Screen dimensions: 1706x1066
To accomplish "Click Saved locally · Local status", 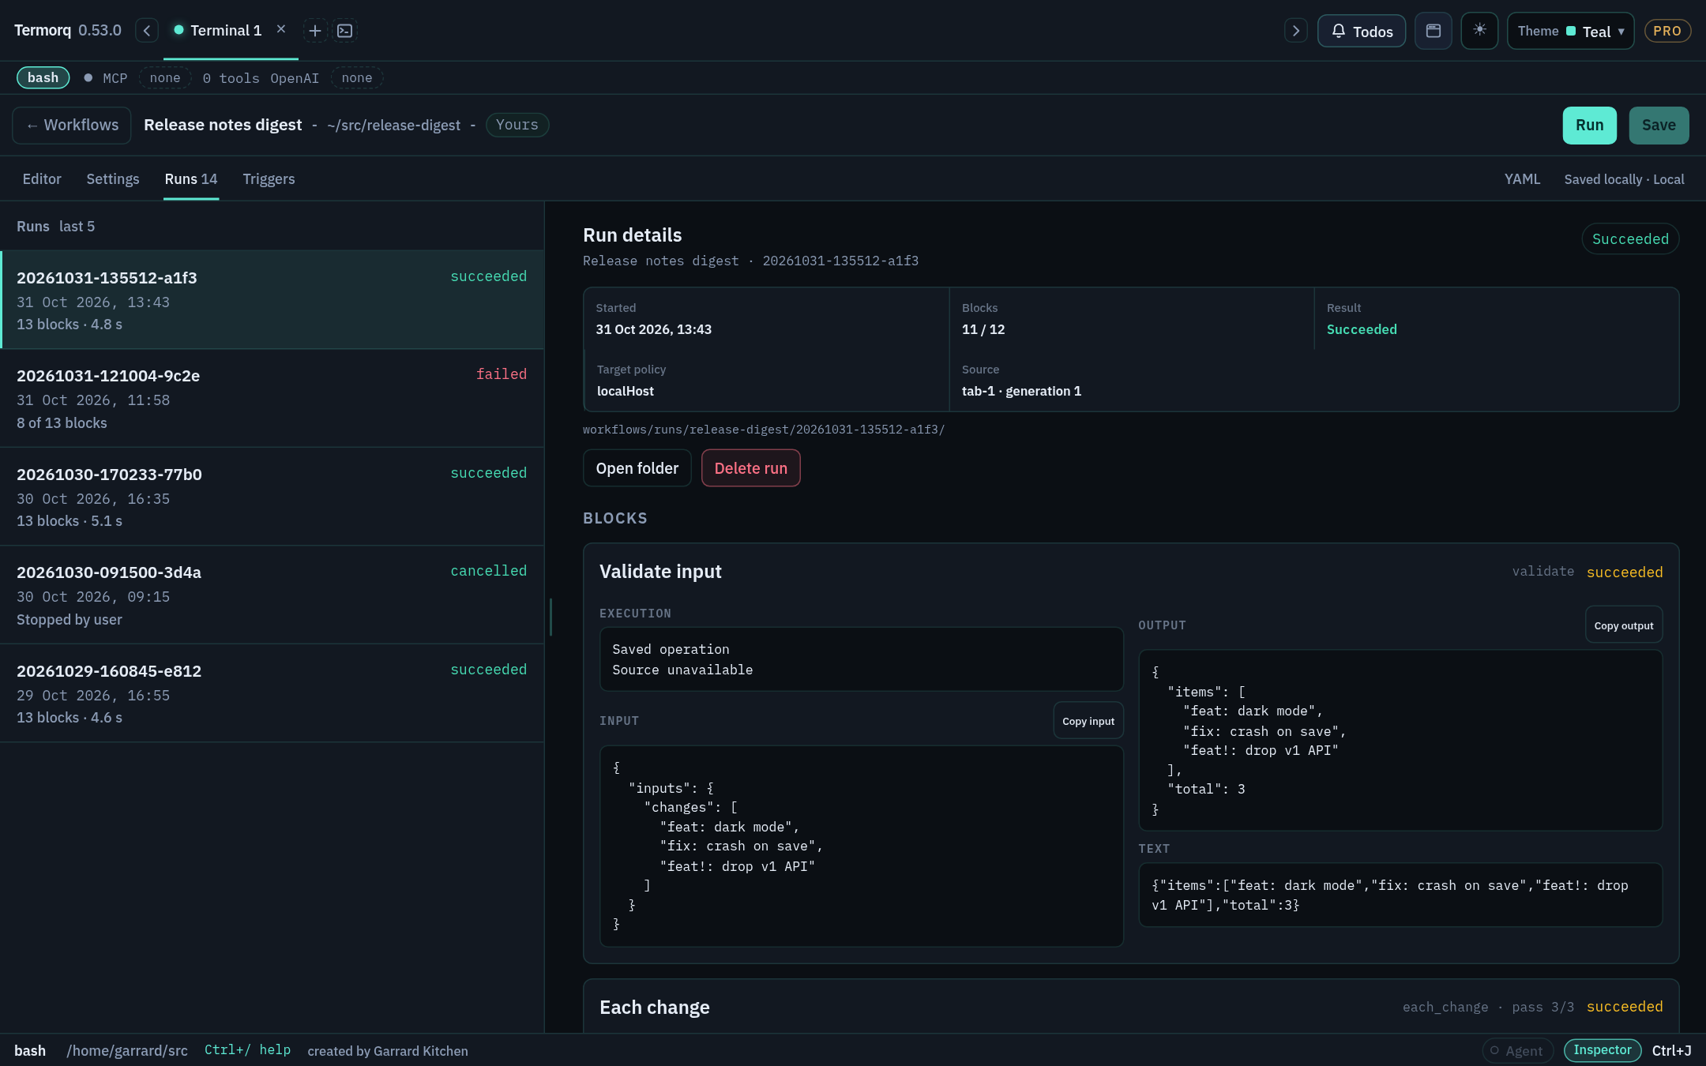I will [x=1625, y=179].
